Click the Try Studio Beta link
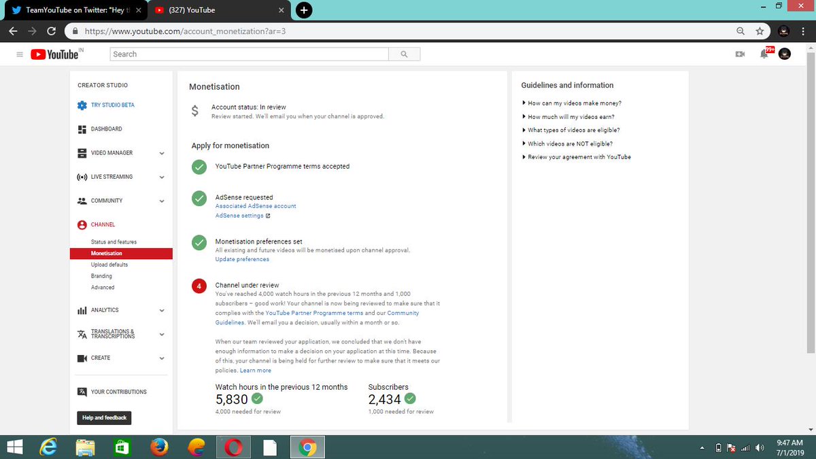 (x=113, y=105)
